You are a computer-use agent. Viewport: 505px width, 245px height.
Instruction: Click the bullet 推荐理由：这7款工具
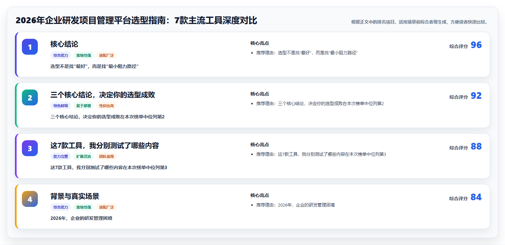[x=321, y=154]
